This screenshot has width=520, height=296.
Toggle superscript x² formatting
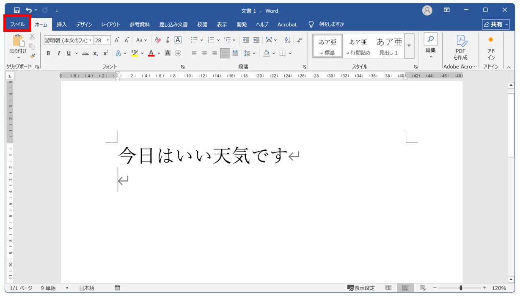106,53
